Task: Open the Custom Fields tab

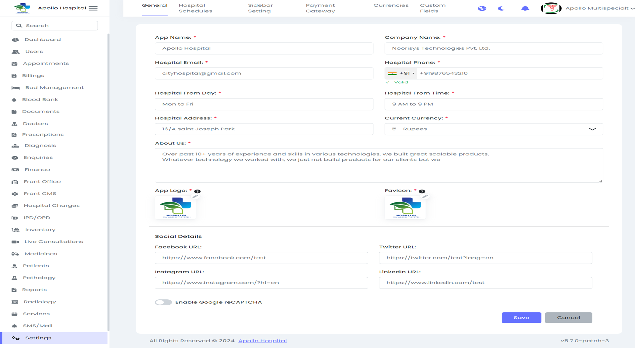Action: 432,8
